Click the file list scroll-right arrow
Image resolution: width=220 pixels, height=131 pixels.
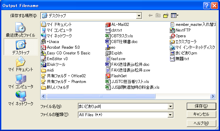click(x=213, y=96)
